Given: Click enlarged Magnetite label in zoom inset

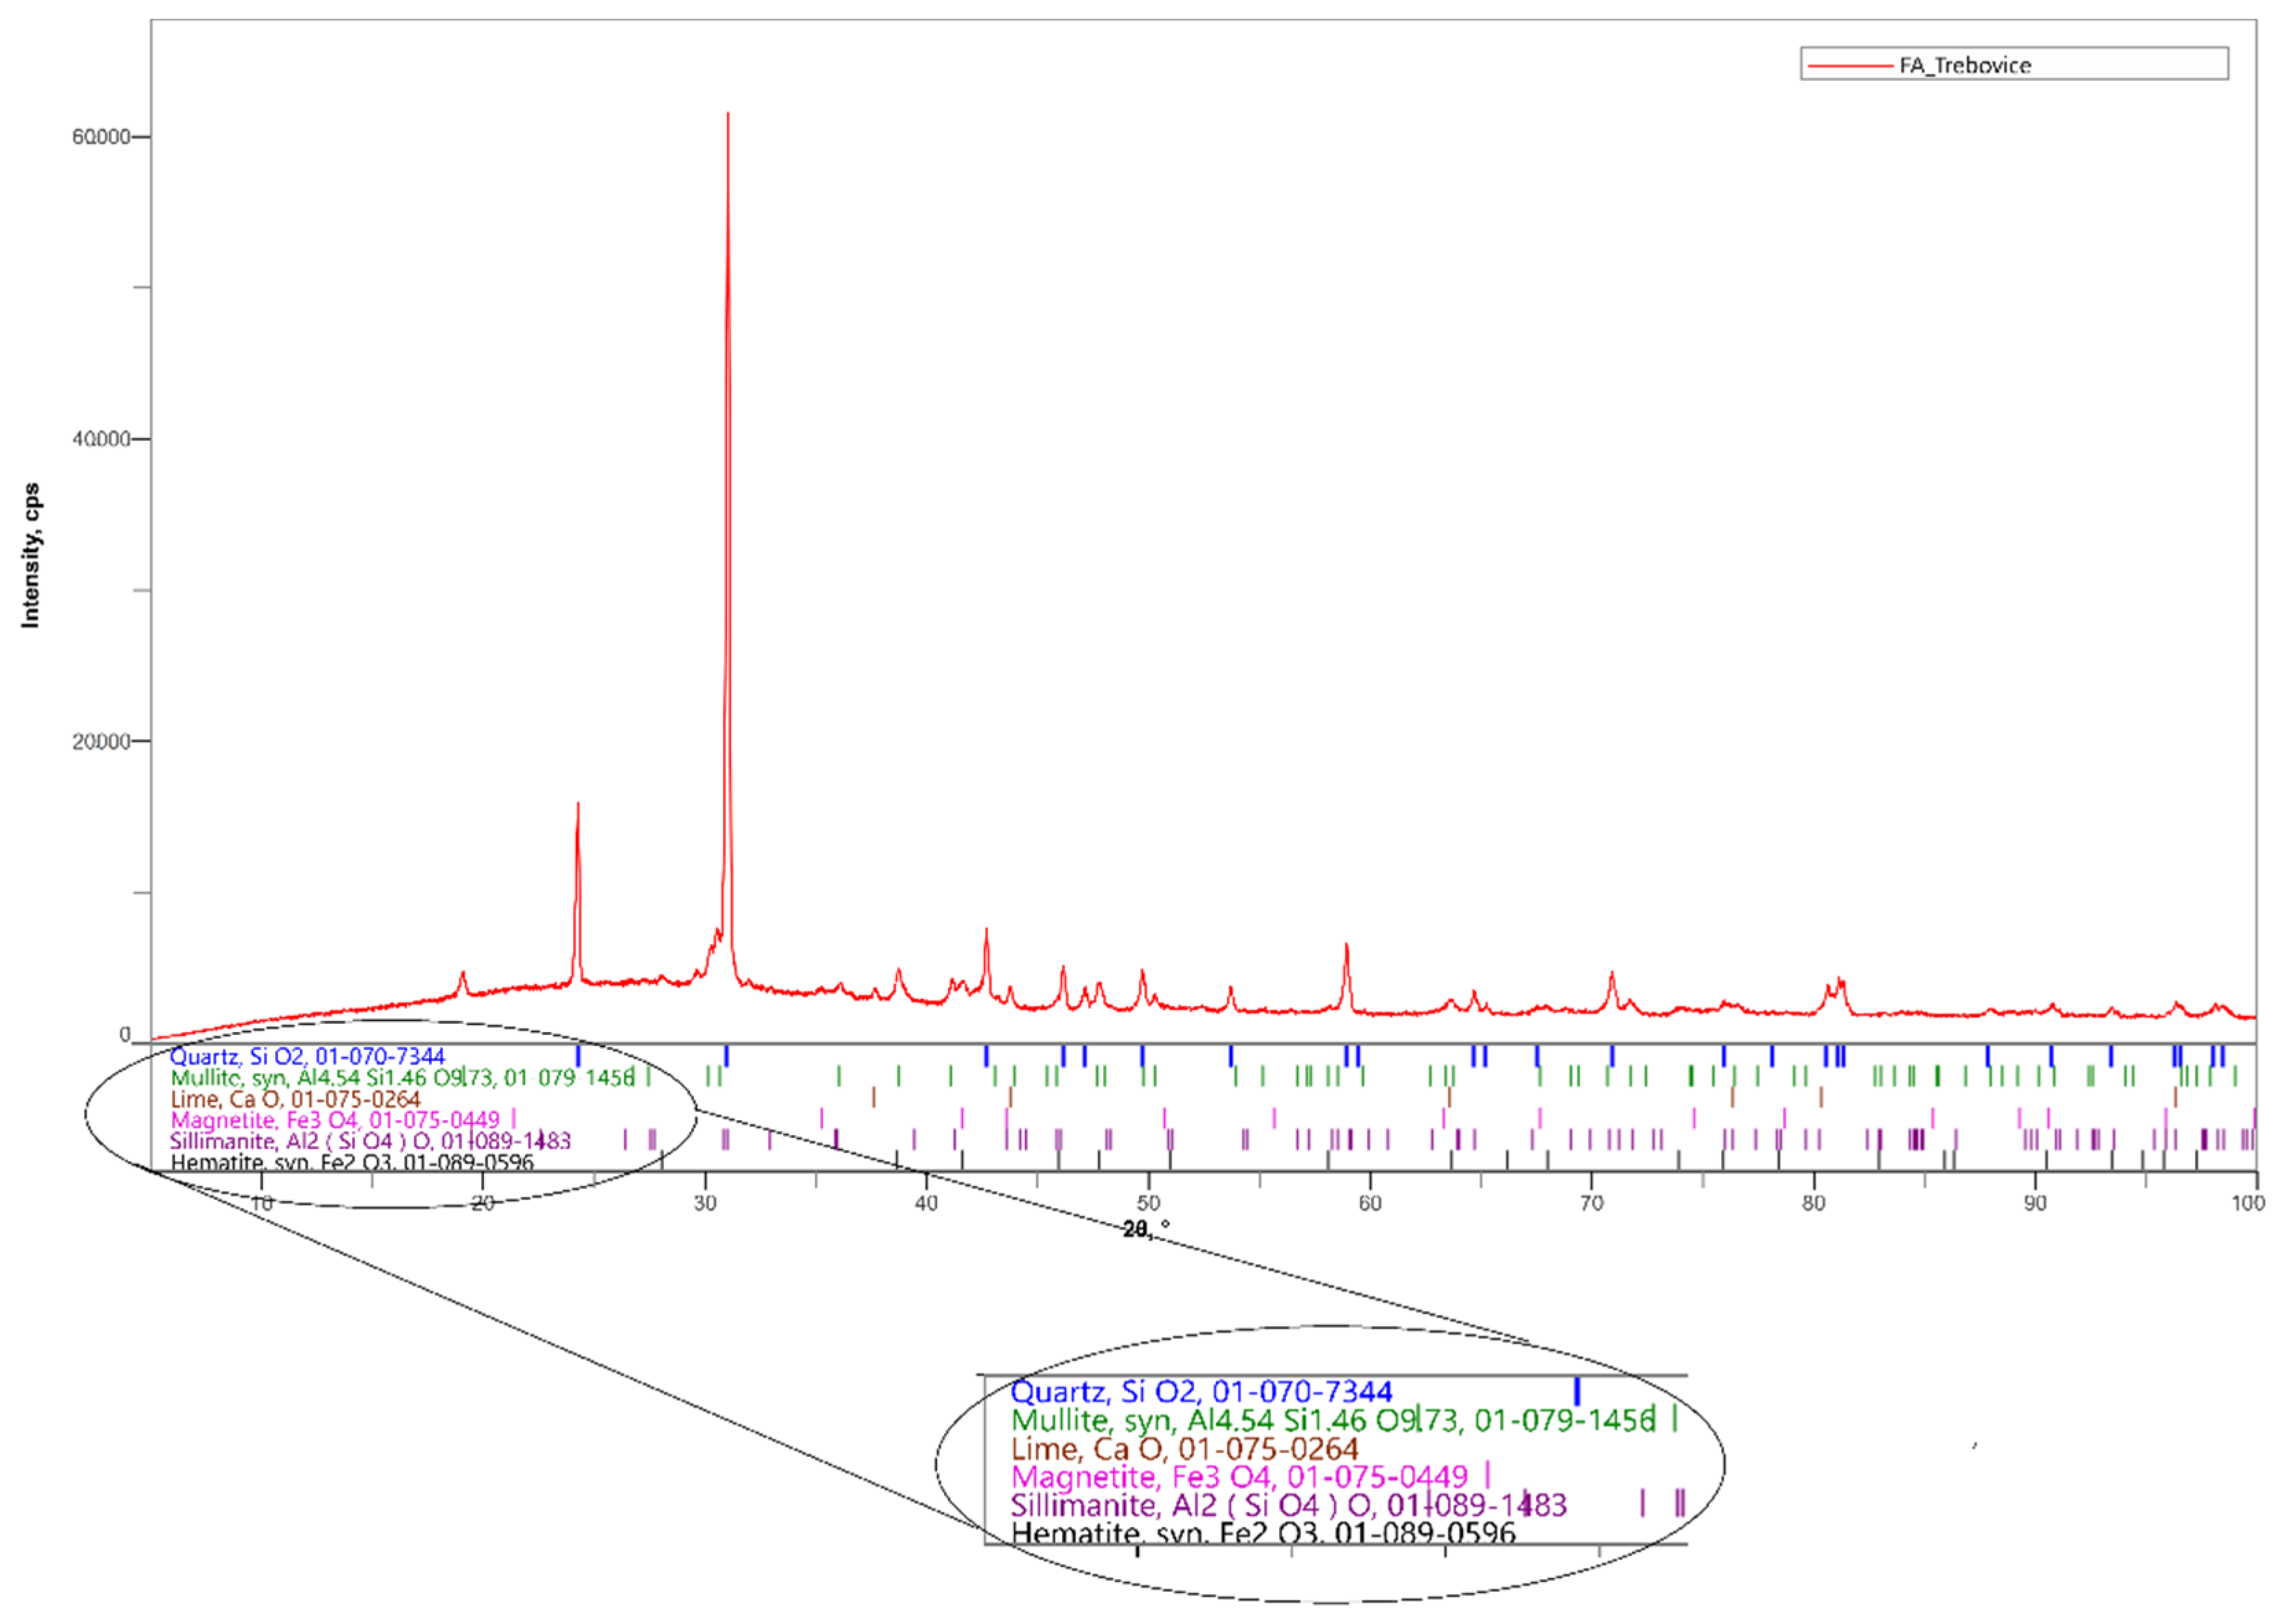Looking at the screenshot, I should 1239,1477.
